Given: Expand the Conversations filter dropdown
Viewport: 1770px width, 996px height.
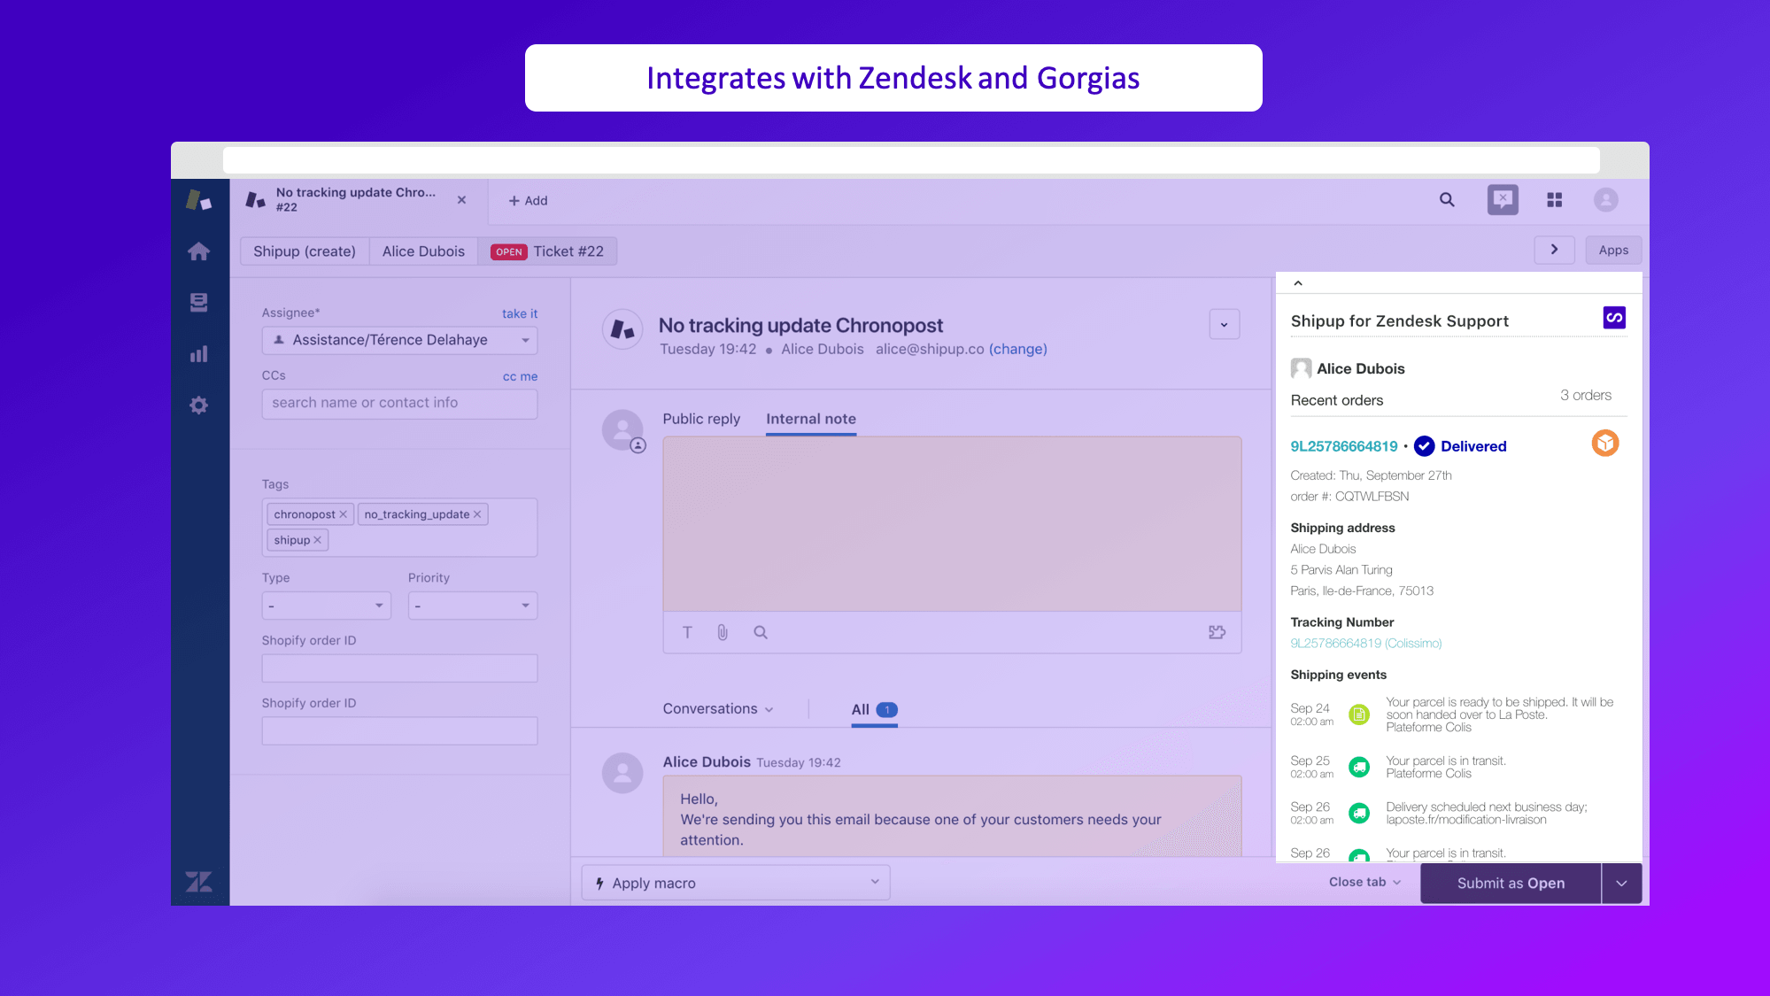Looking at the screenshot, I should [x=717, y=709].
